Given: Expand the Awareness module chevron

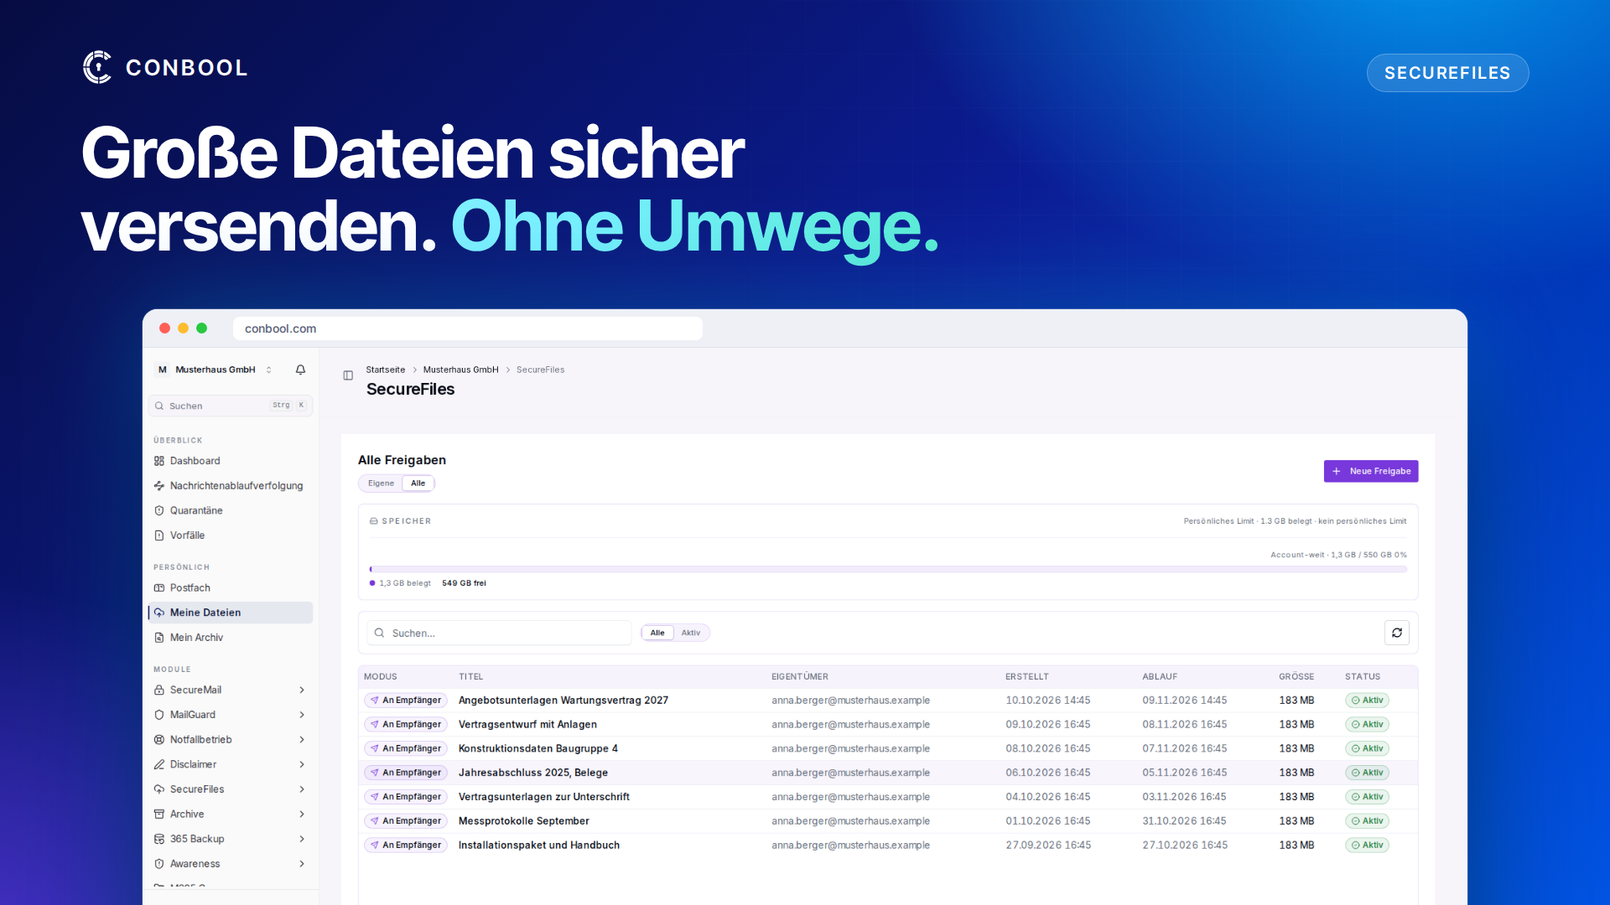Looking at the screenshot, I should (x=302, y=864).
